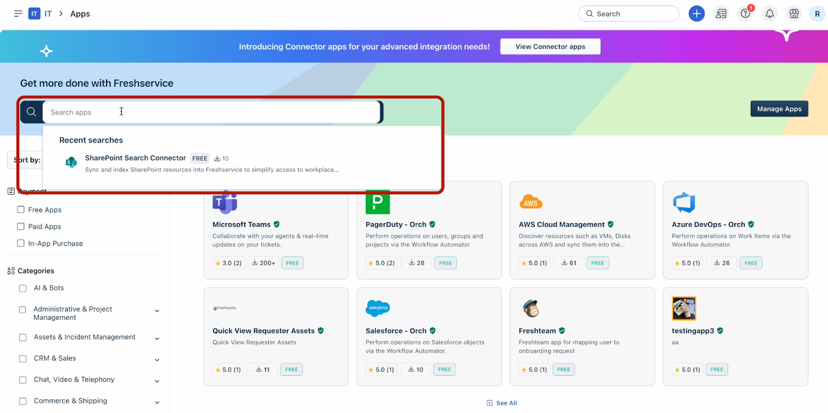Screen dimensions: 828x413
Task: Click download count 26 on Azure DevOps
Action: 722,263
